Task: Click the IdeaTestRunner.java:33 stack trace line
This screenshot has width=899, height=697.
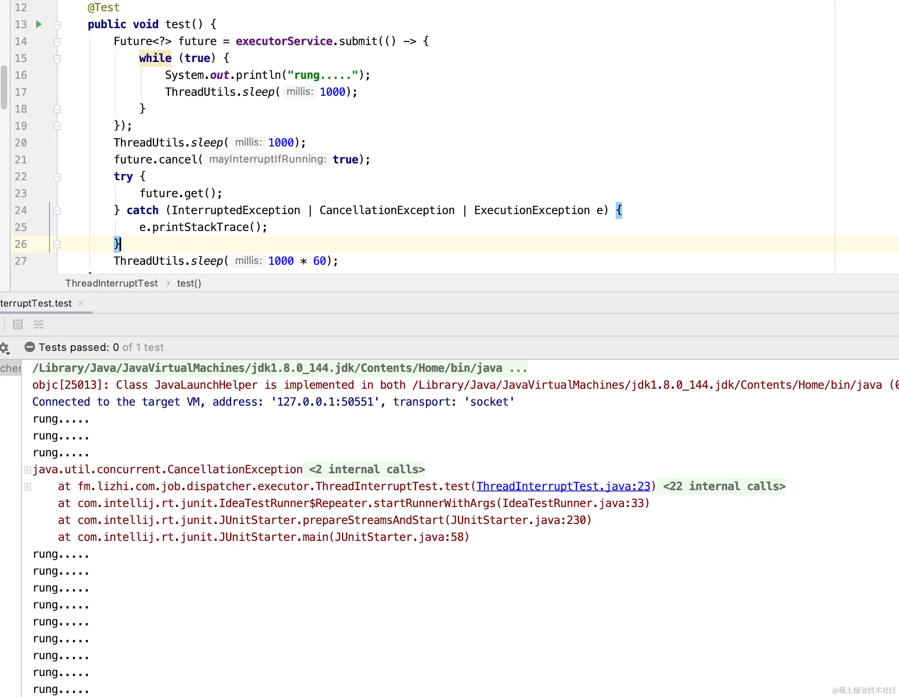Action: pyautogui.click(x=354, y=503)
